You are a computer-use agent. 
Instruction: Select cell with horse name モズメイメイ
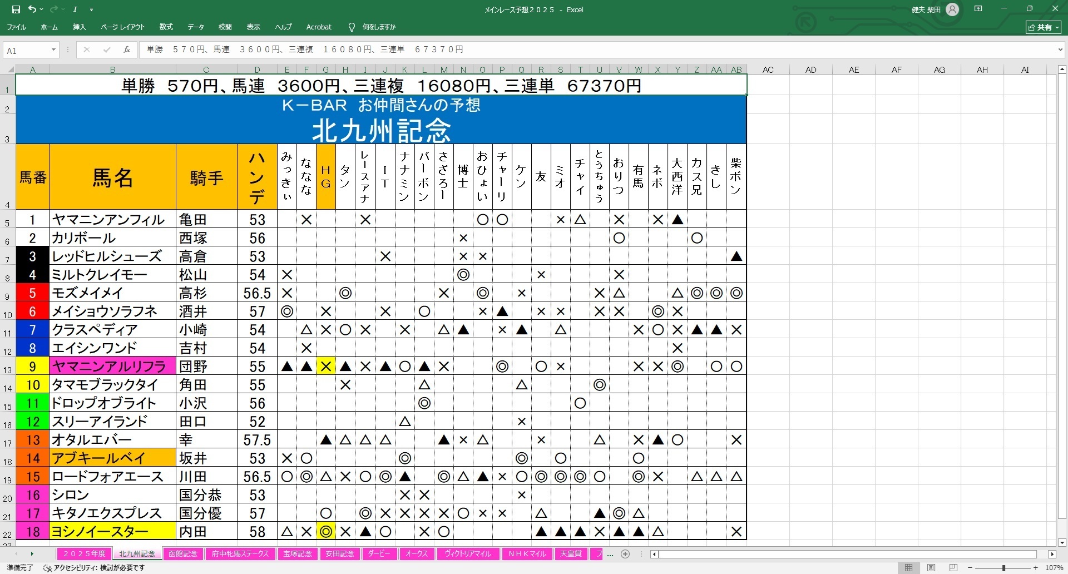click(x=112, y=293)
